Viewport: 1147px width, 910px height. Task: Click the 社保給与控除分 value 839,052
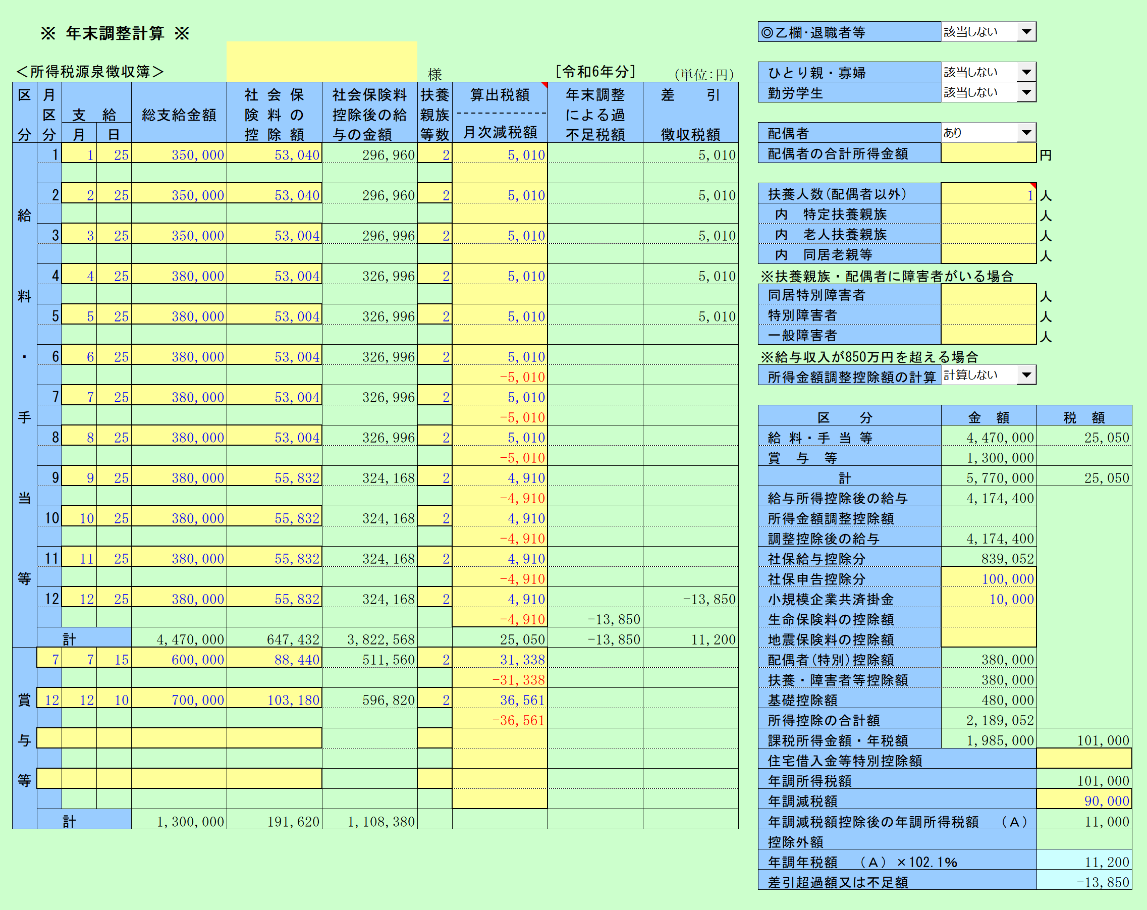pos(989,558)
